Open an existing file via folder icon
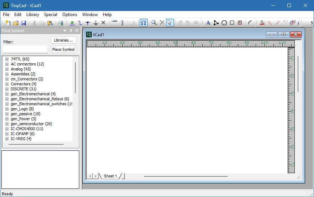314x197 pixels. (16, 23)
